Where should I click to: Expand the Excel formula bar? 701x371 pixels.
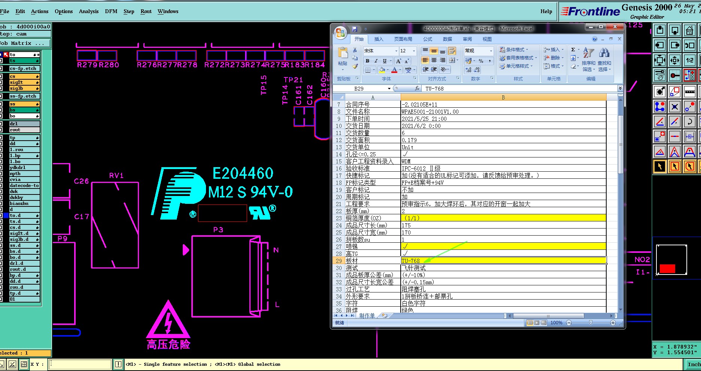coord(620,88)
